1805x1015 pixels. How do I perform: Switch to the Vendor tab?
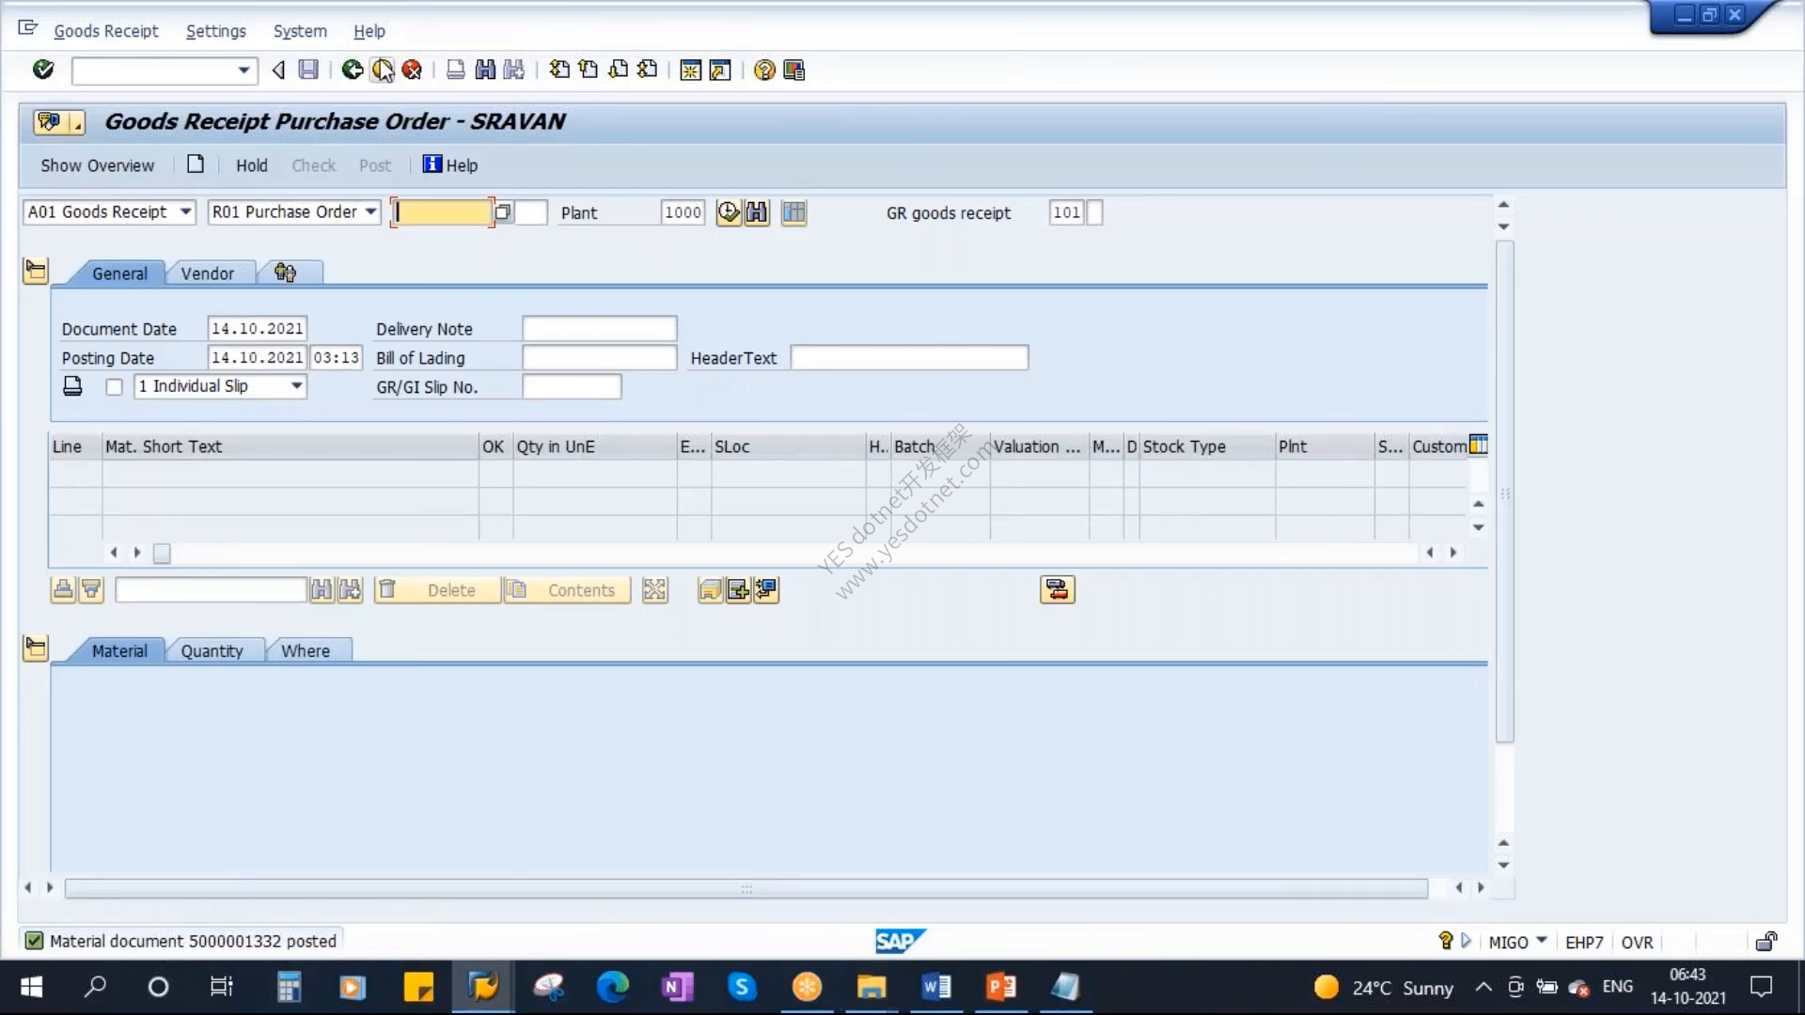click(x=208, y=273)
